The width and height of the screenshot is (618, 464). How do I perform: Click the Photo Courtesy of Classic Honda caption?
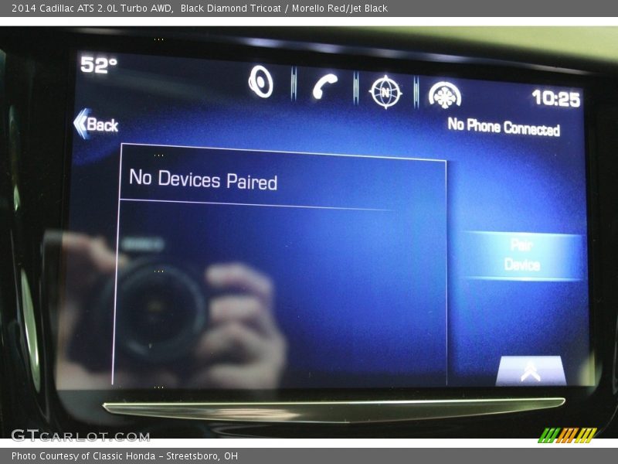coord(124,456)
